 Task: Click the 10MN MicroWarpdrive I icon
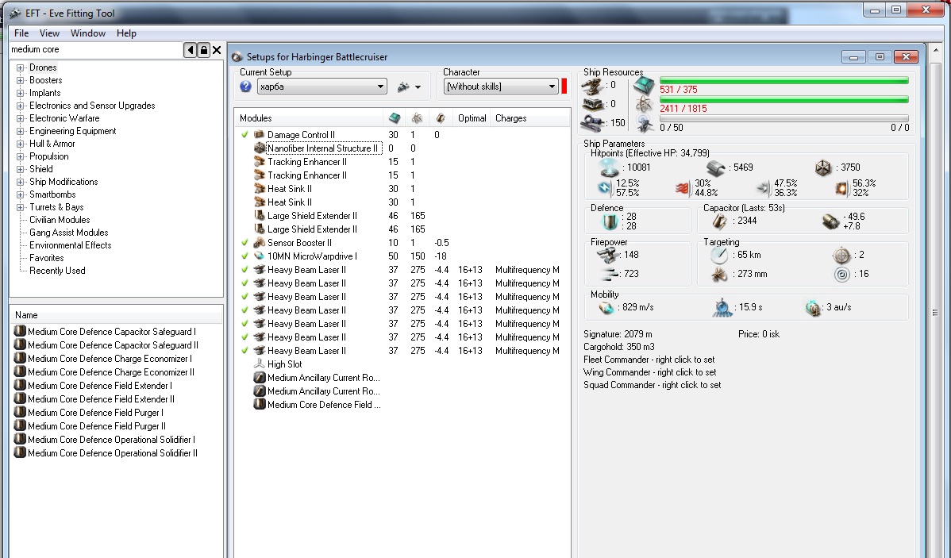click(259, 256)
